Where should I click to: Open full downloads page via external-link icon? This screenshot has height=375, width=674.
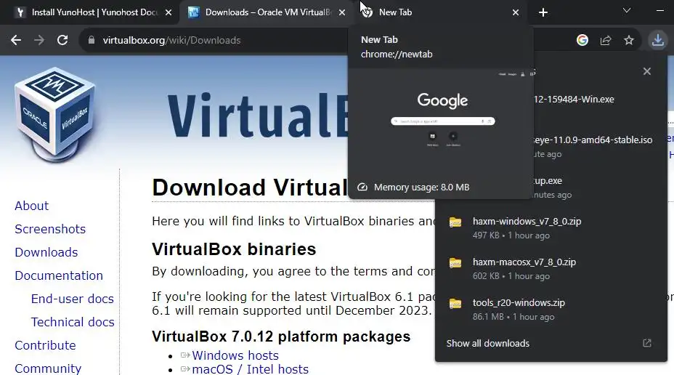point(647,343)
